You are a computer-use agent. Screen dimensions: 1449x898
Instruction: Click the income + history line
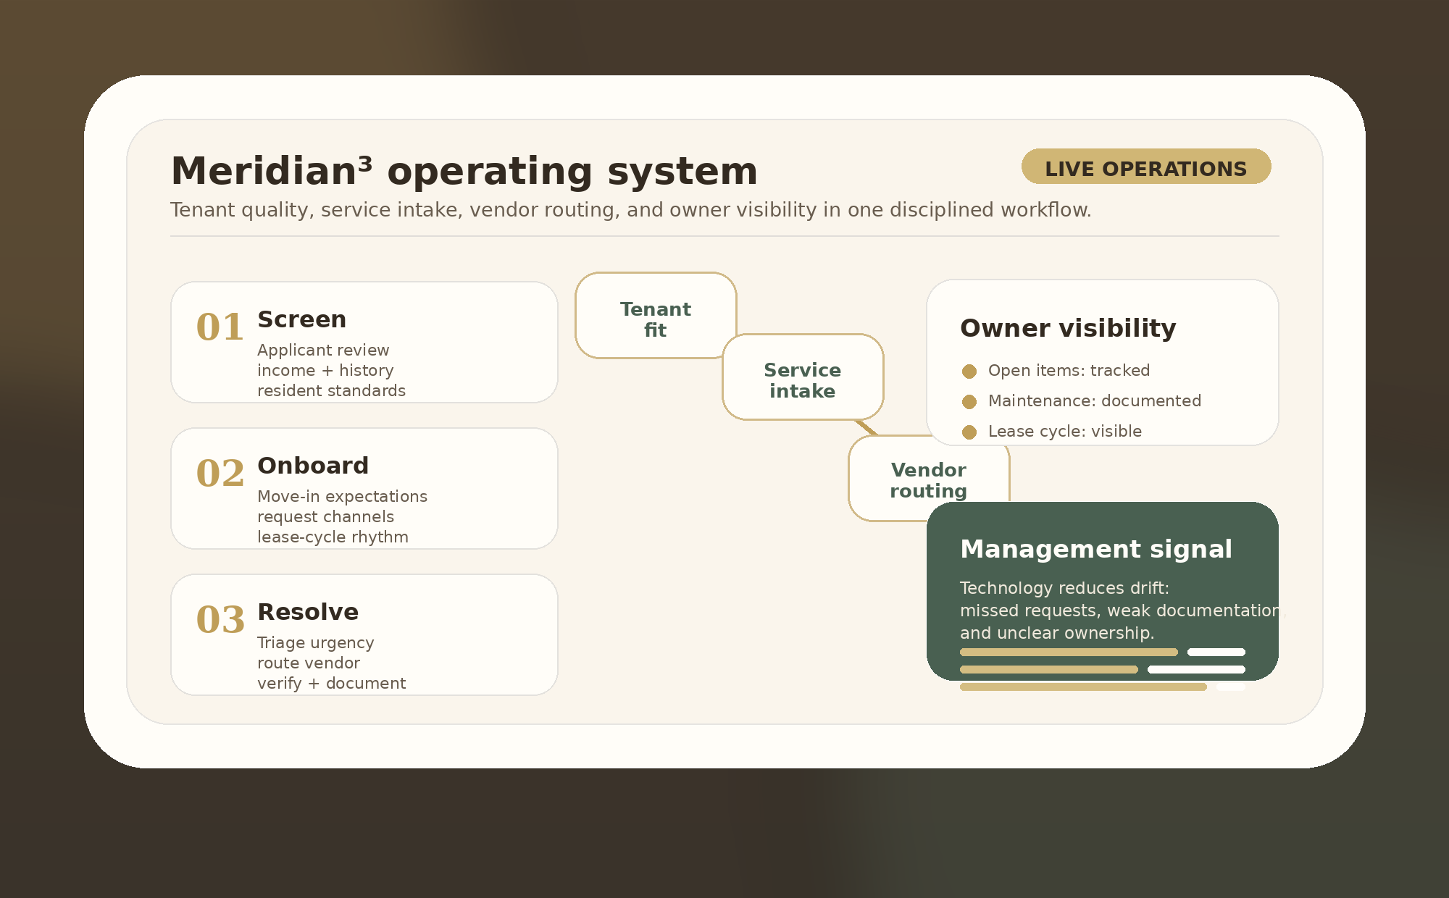(325, 370)
